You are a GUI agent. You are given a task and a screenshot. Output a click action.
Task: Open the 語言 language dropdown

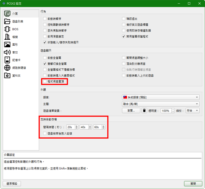[161, 97]
